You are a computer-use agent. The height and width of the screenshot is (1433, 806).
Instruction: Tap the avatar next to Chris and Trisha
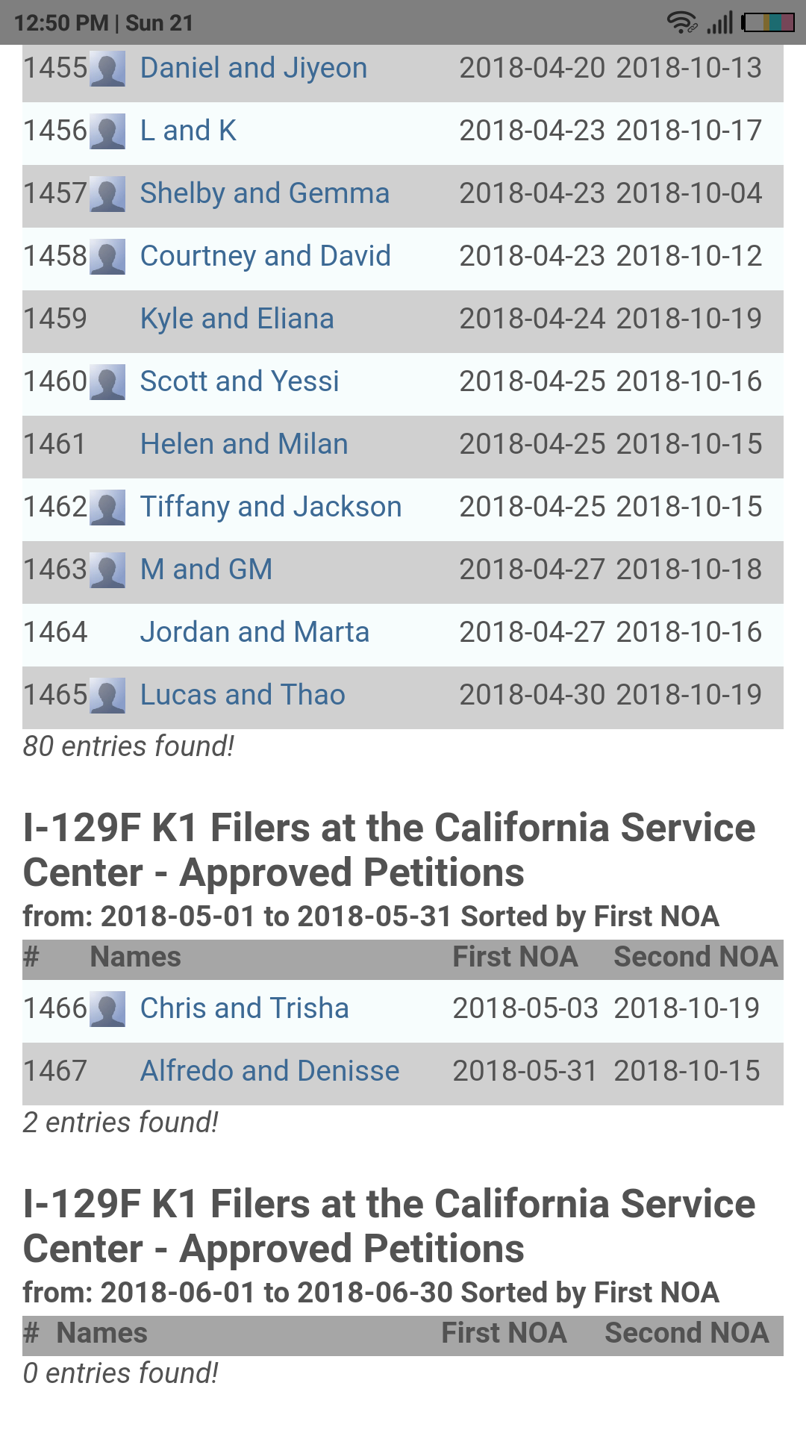coord(107,1009)
